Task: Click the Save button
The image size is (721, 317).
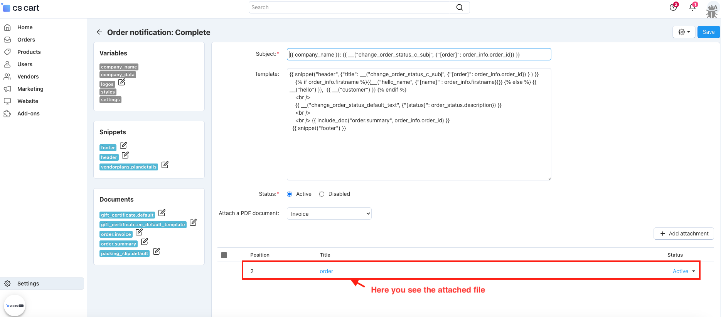Action: click(x=709, y=32)
